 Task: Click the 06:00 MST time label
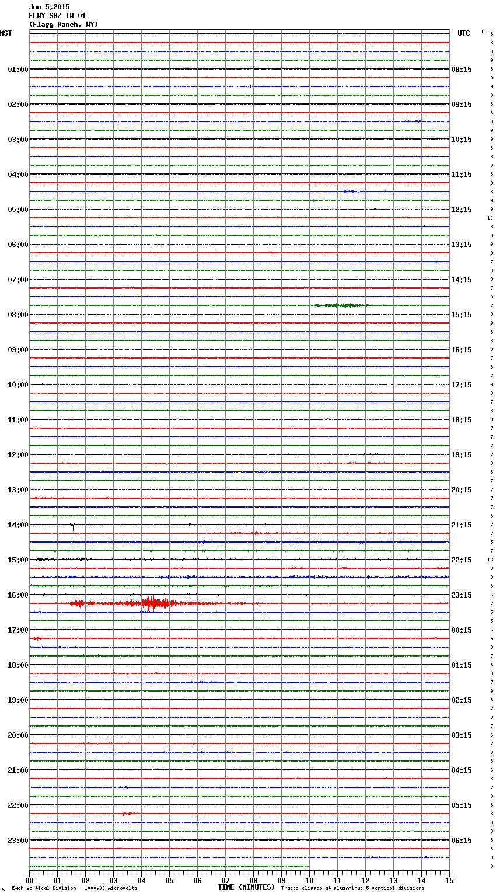[18, 245]
